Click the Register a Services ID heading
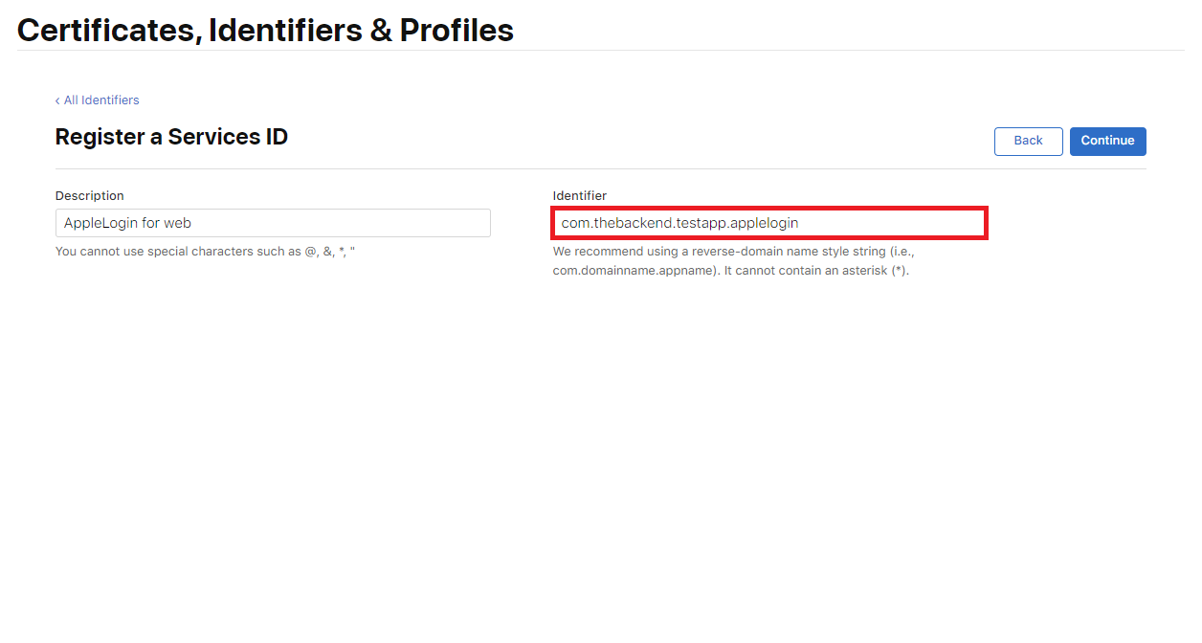Viewport: 1202px width, 643px height. pos(171,137)
